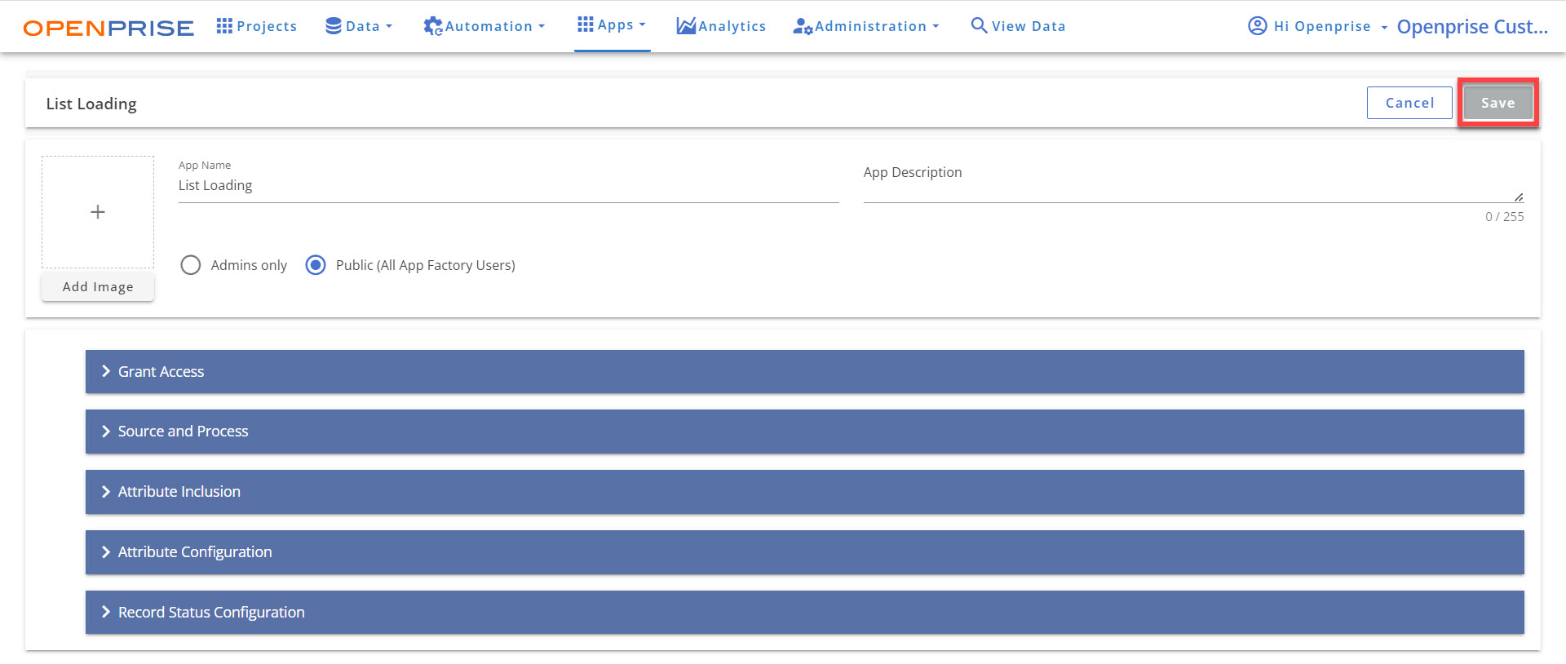The height and width of the screenshot is (664, 1566).
Task: Click the Administration user-gear icon
Action: (803, 26)
